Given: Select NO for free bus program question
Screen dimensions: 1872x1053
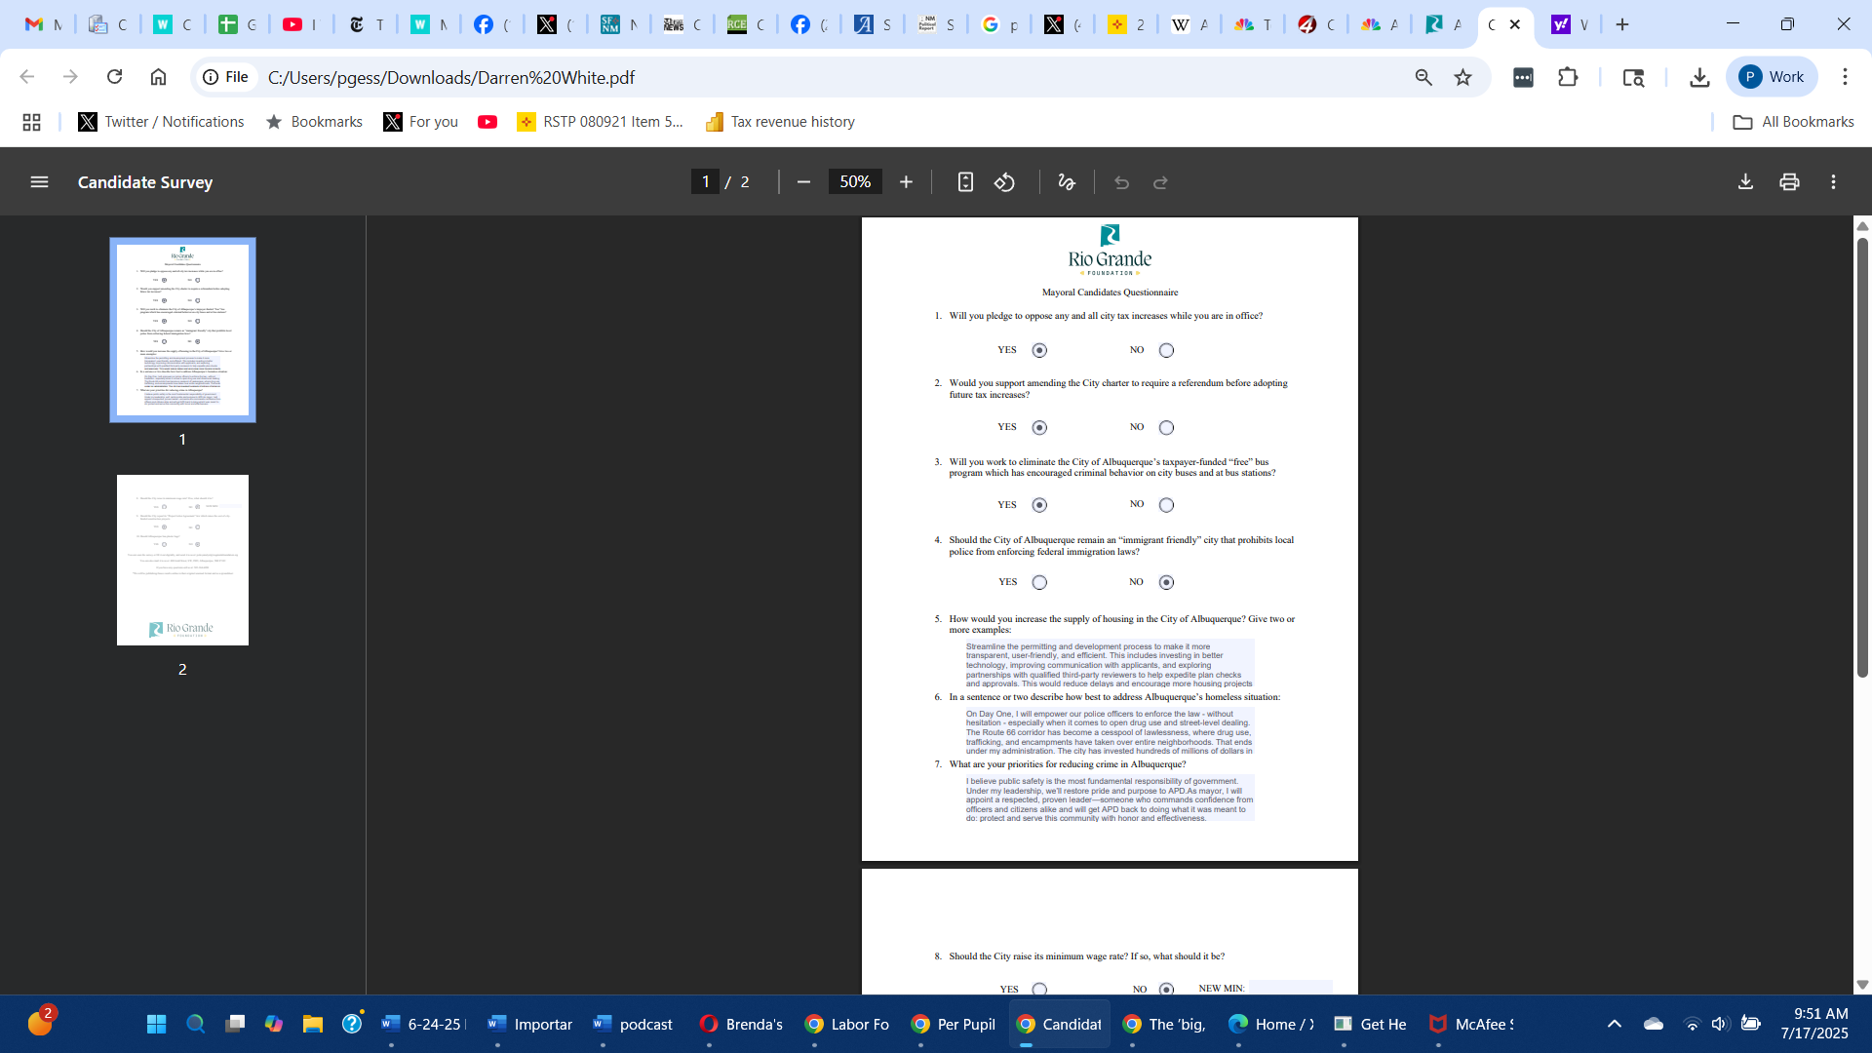Looking at the screenshot, I should (x=1166, y=505).
